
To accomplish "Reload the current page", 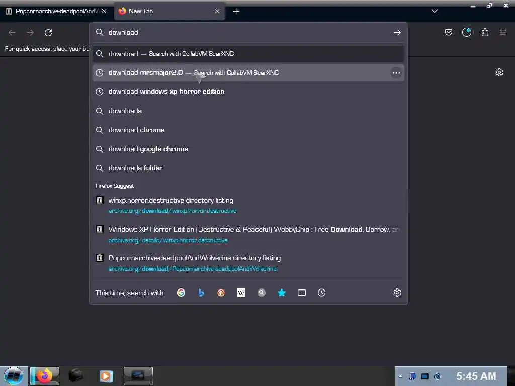I will pyautogui.click(x=48, y=33).
